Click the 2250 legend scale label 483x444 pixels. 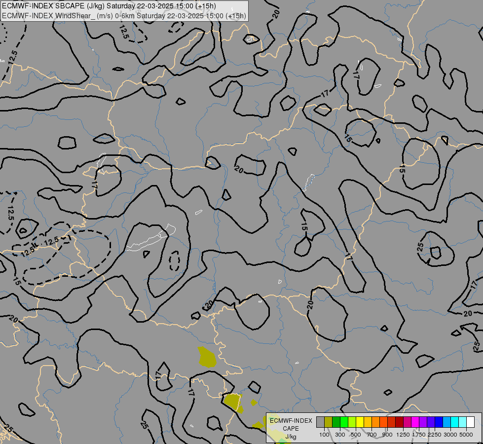[435, 435]
